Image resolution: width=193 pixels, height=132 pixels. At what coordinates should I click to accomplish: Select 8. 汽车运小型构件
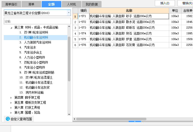click(32, 67)
